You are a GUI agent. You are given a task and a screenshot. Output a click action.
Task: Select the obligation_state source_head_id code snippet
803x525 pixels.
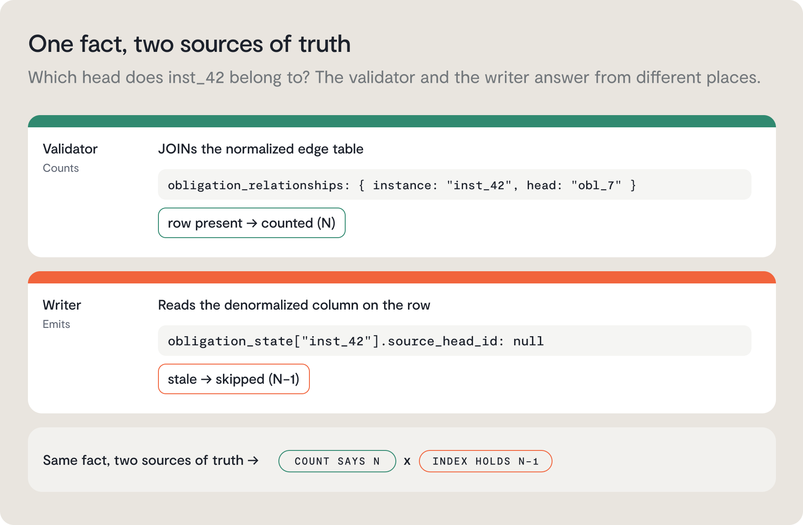(454, 341)
